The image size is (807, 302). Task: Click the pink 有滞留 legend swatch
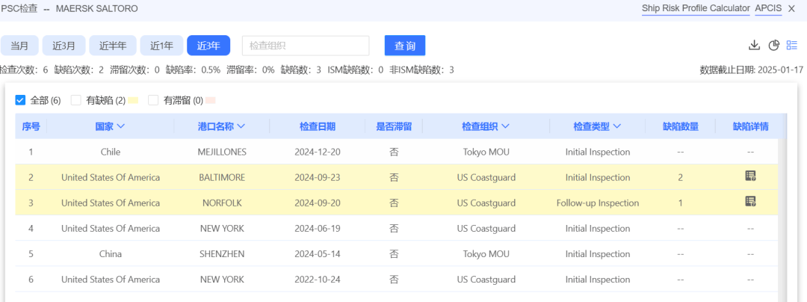pos(211,100)
